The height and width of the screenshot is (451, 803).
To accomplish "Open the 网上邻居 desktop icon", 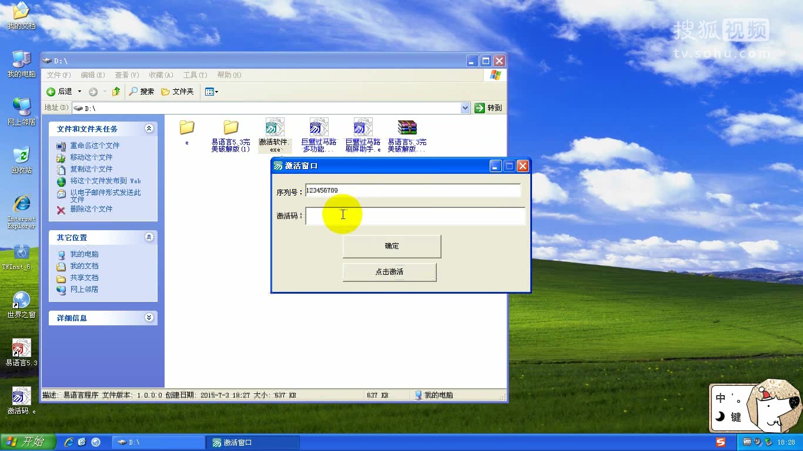I will (21, 112).
